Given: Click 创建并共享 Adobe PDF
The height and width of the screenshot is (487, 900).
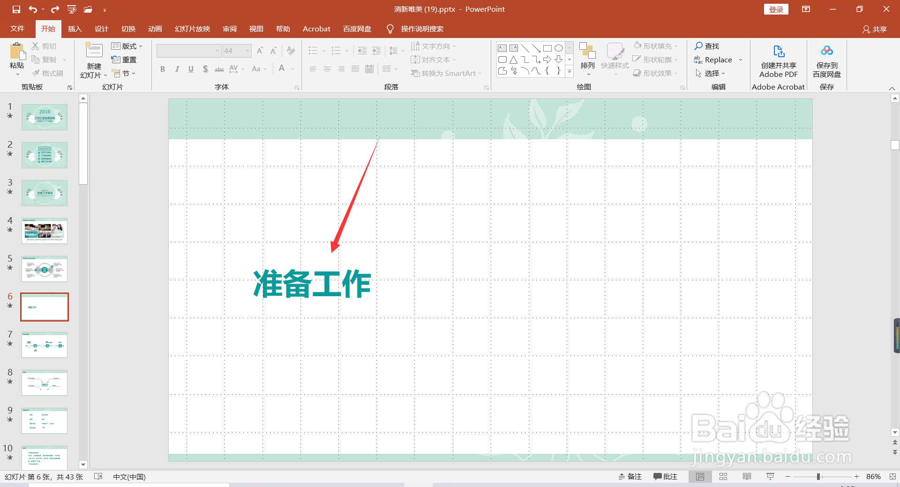Looking at the screenshot, I should (x=778, y=61).
